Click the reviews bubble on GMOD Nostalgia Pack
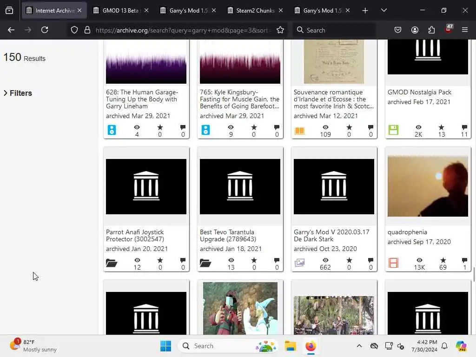Image resolution: width=476 pixels, height=357 pixels. click(464, 127)
